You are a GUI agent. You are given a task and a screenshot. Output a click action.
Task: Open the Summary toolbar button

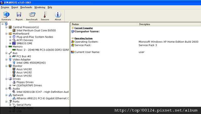(x=6, y=16)
